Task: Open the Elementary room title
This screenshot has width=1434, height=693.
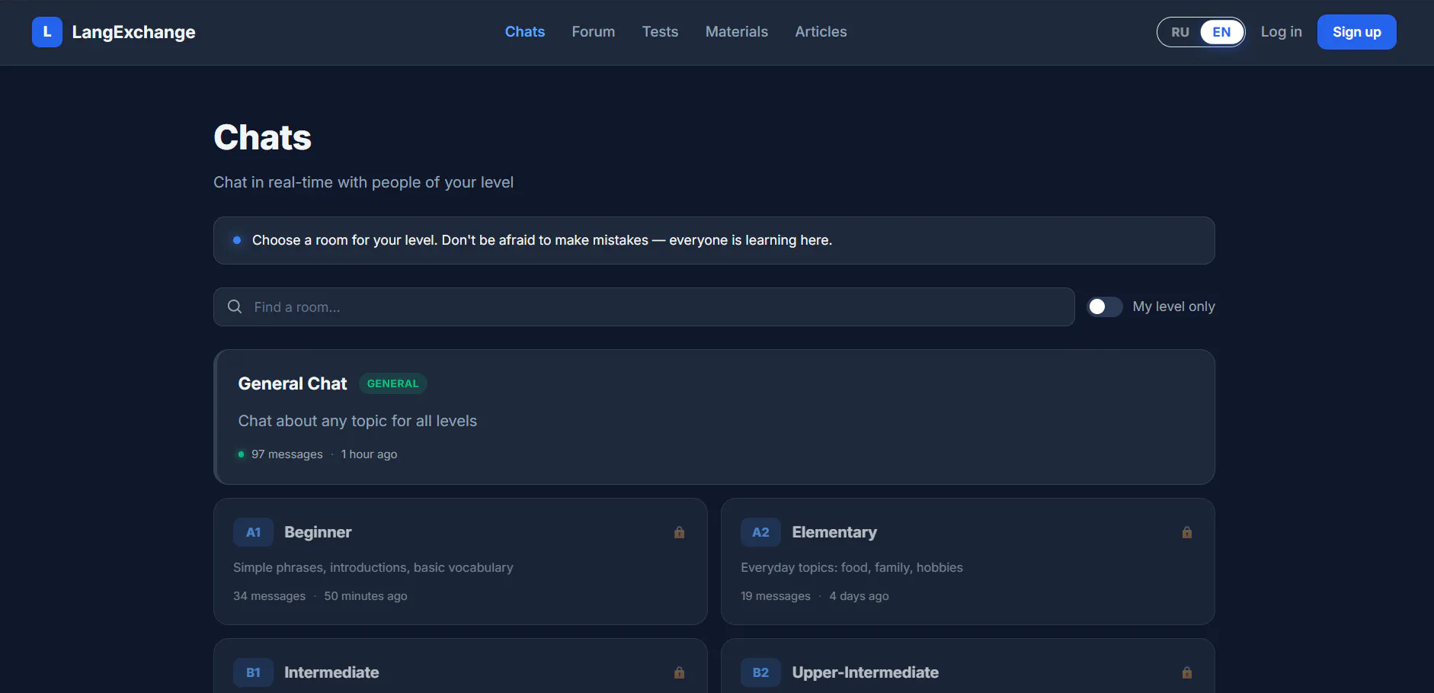Action: [834, 532]
